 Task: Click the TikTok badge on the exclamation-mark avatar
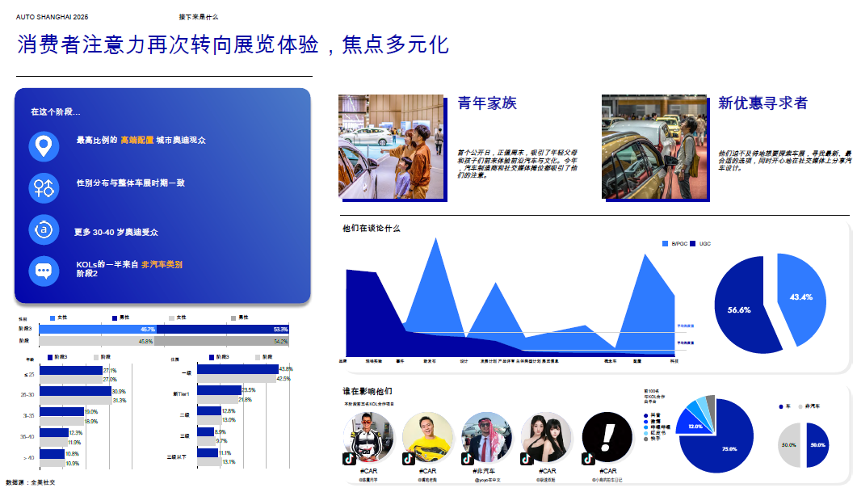tap(588, 459)
